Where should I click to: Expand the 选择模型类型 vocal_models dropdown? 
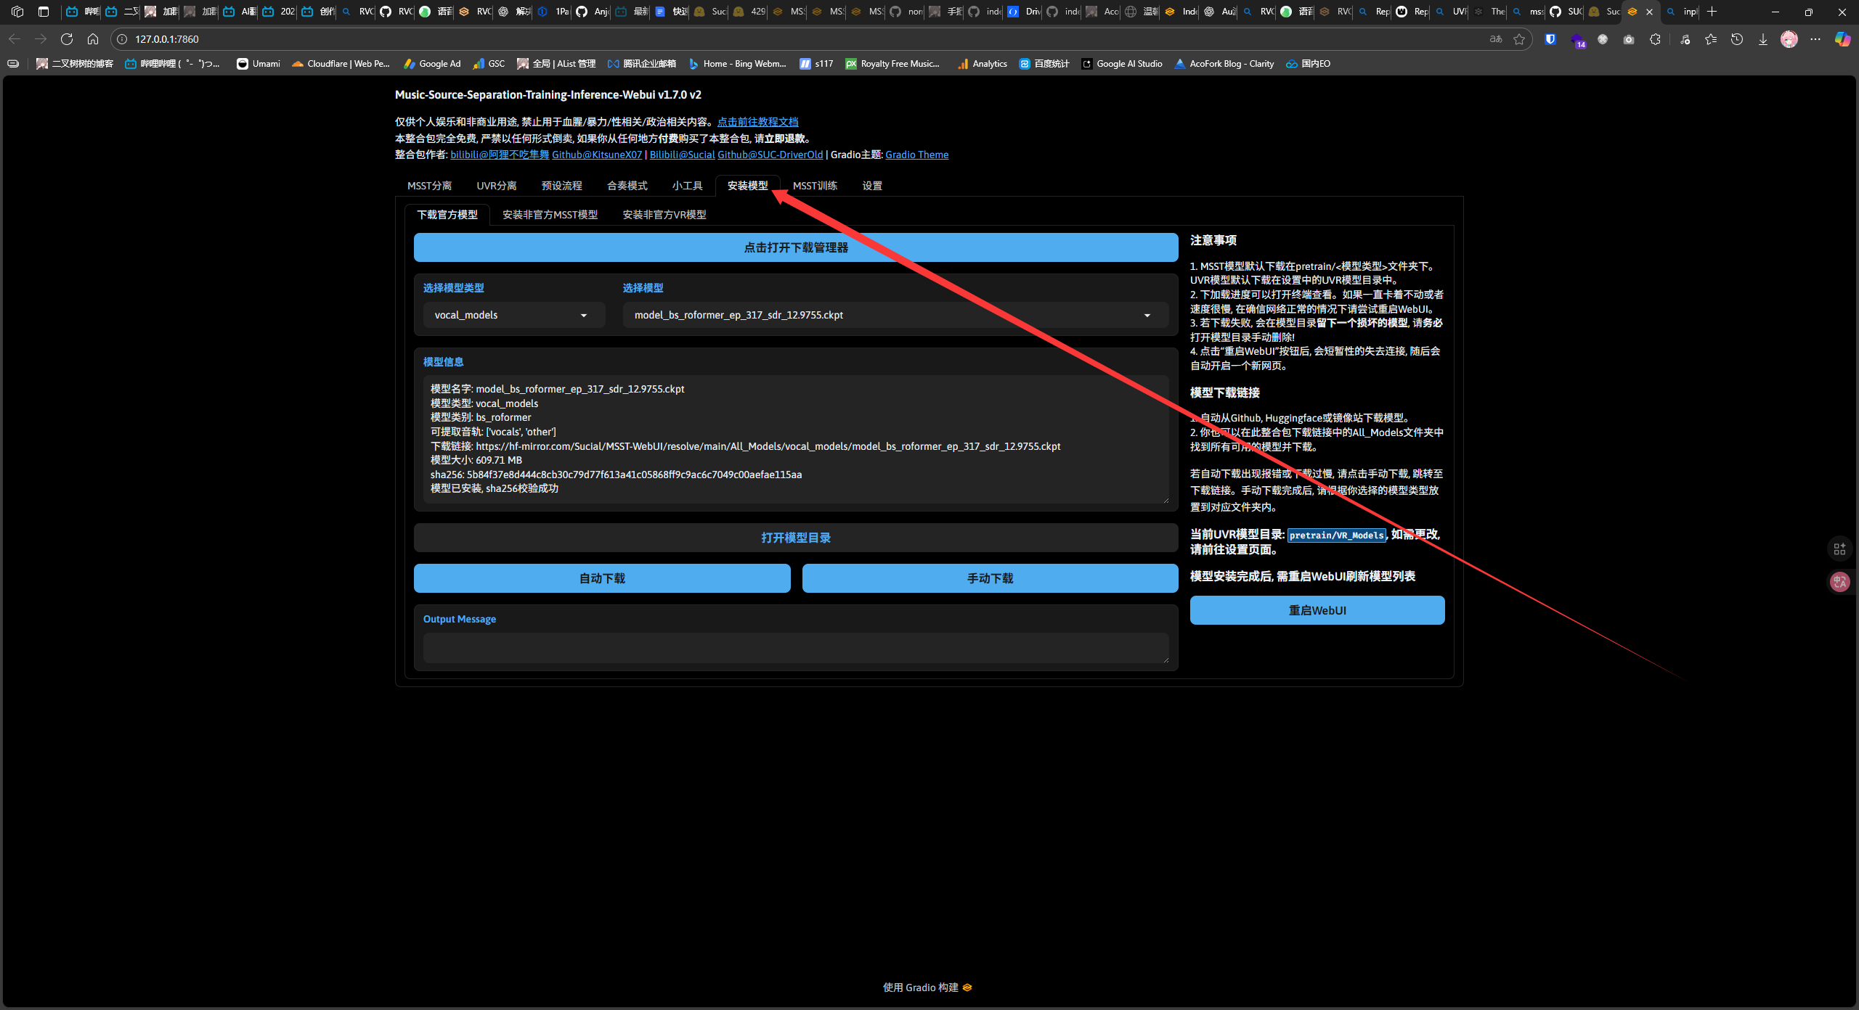click(x=513, y=315)
